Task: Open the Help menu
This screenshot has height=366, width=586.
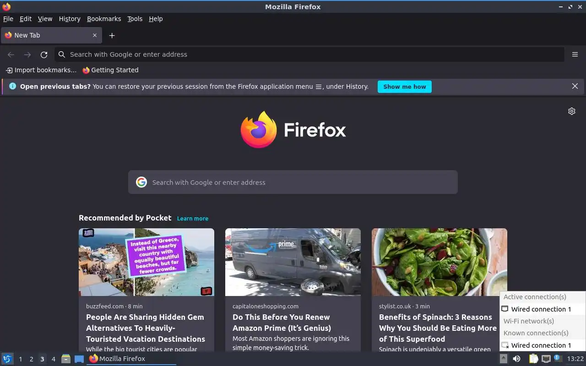Action: coord(156,19)
